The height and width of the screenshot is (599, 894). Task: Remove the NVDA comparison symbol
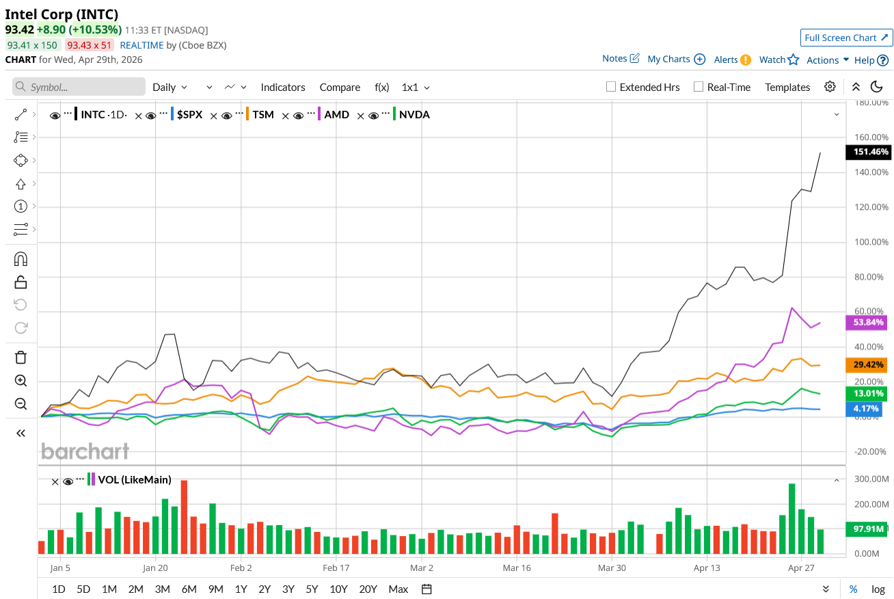click(361, 116)
